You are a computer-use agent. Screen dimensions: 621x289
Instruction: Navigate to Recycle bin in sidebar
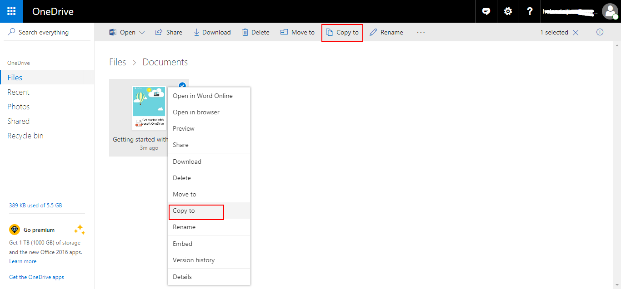pos(25,136)
